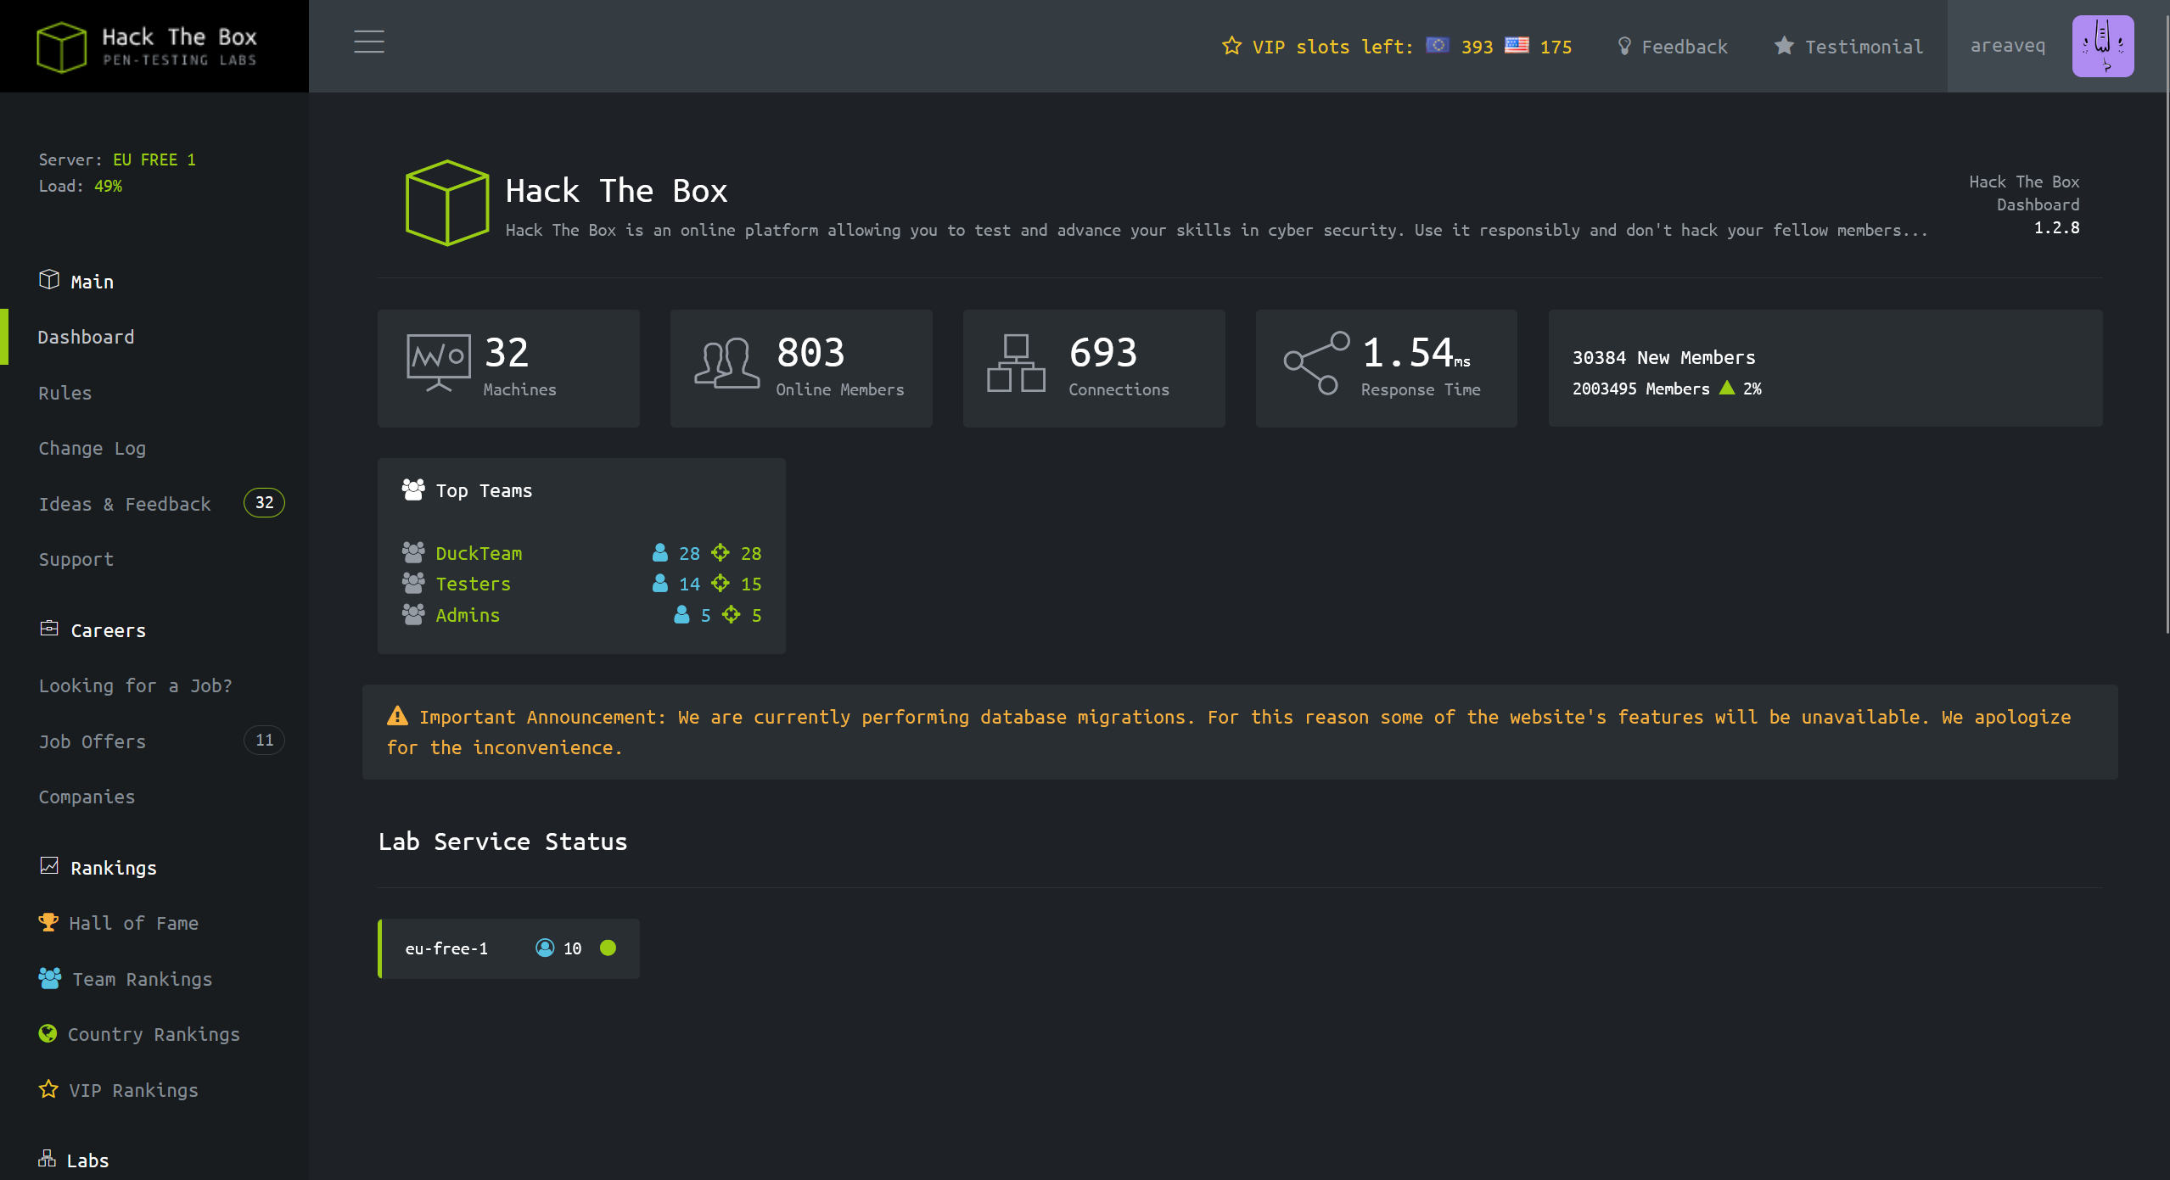Image resolution: width=2170 pixels, height=1180 pixels.
Task: Click the user avatar in top right
Action: point(2103,46)
